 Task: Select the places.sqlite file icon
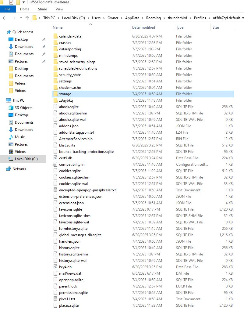(55, 305)
